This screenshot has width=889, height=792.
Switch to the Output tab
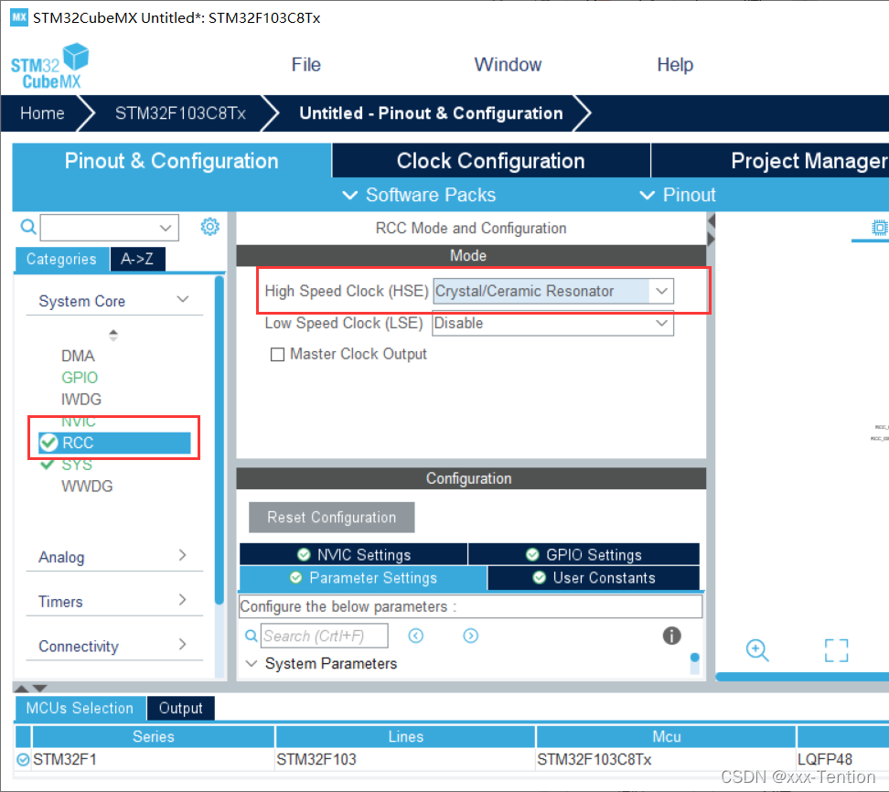(x=180, y=708)
